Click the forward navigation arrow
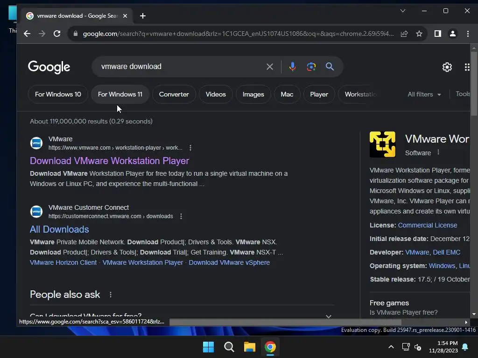Image resolution: width=478 pixels, height=358 pixels. pos(42,34)
